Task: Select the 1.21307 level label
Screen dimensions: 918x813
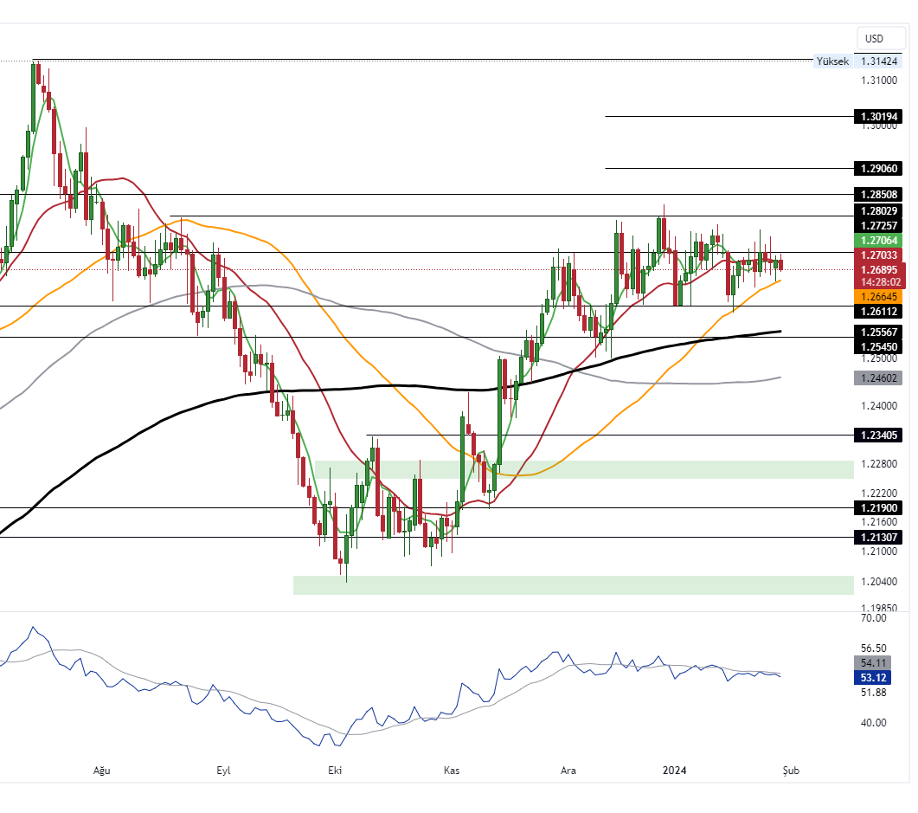Action: coord(876,538)
